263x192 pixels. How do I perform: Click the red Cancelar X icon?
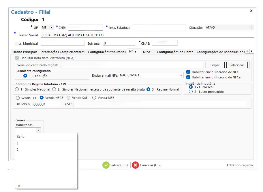click(135, 165)
